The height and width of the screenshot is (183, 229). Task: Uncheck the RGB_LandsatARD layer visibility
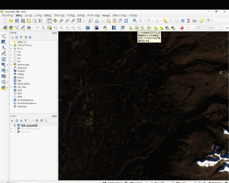15,125
